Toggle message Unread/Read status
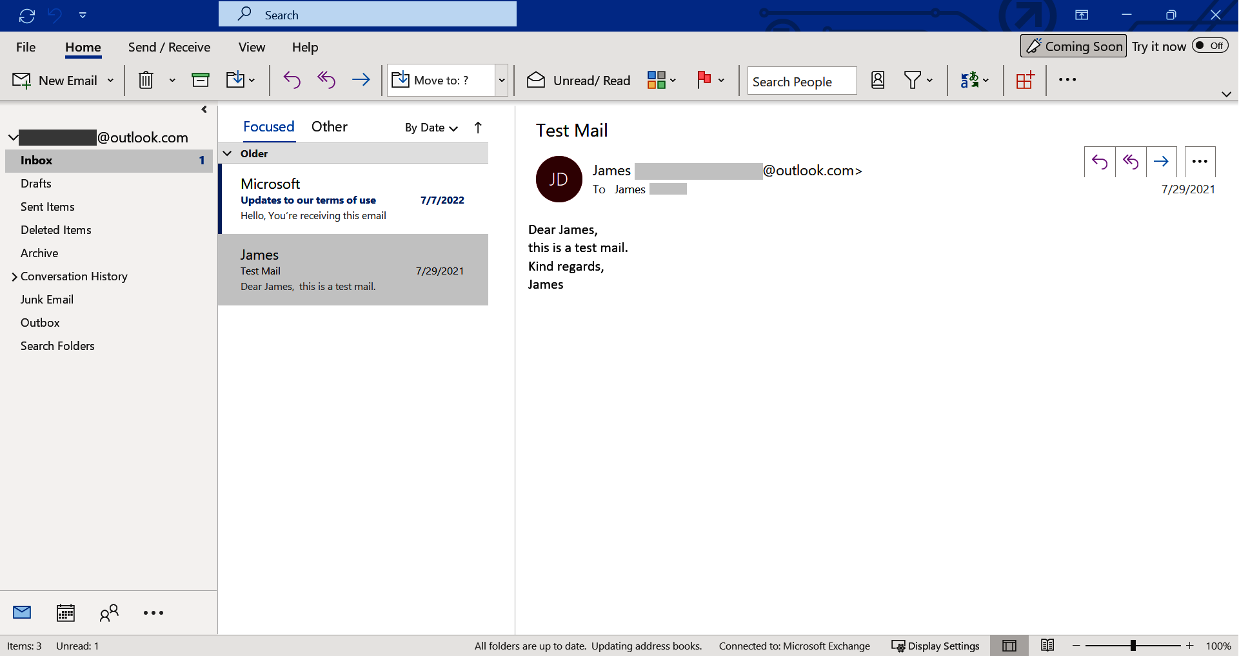Viewport: 1239px width, 656px height. 578,80
